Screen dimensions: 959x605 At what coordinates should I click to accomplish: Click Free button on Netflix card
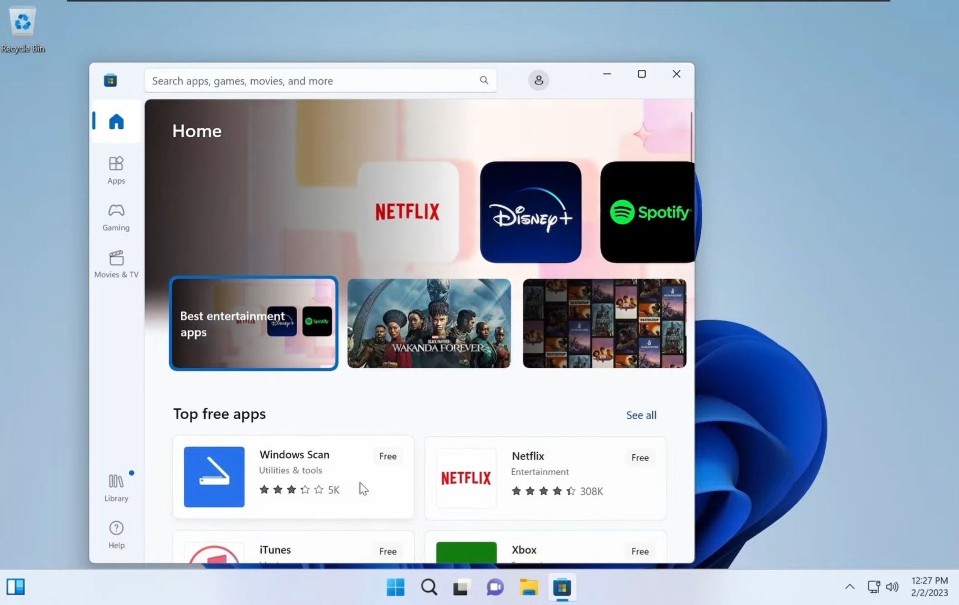tap(640, 458)
